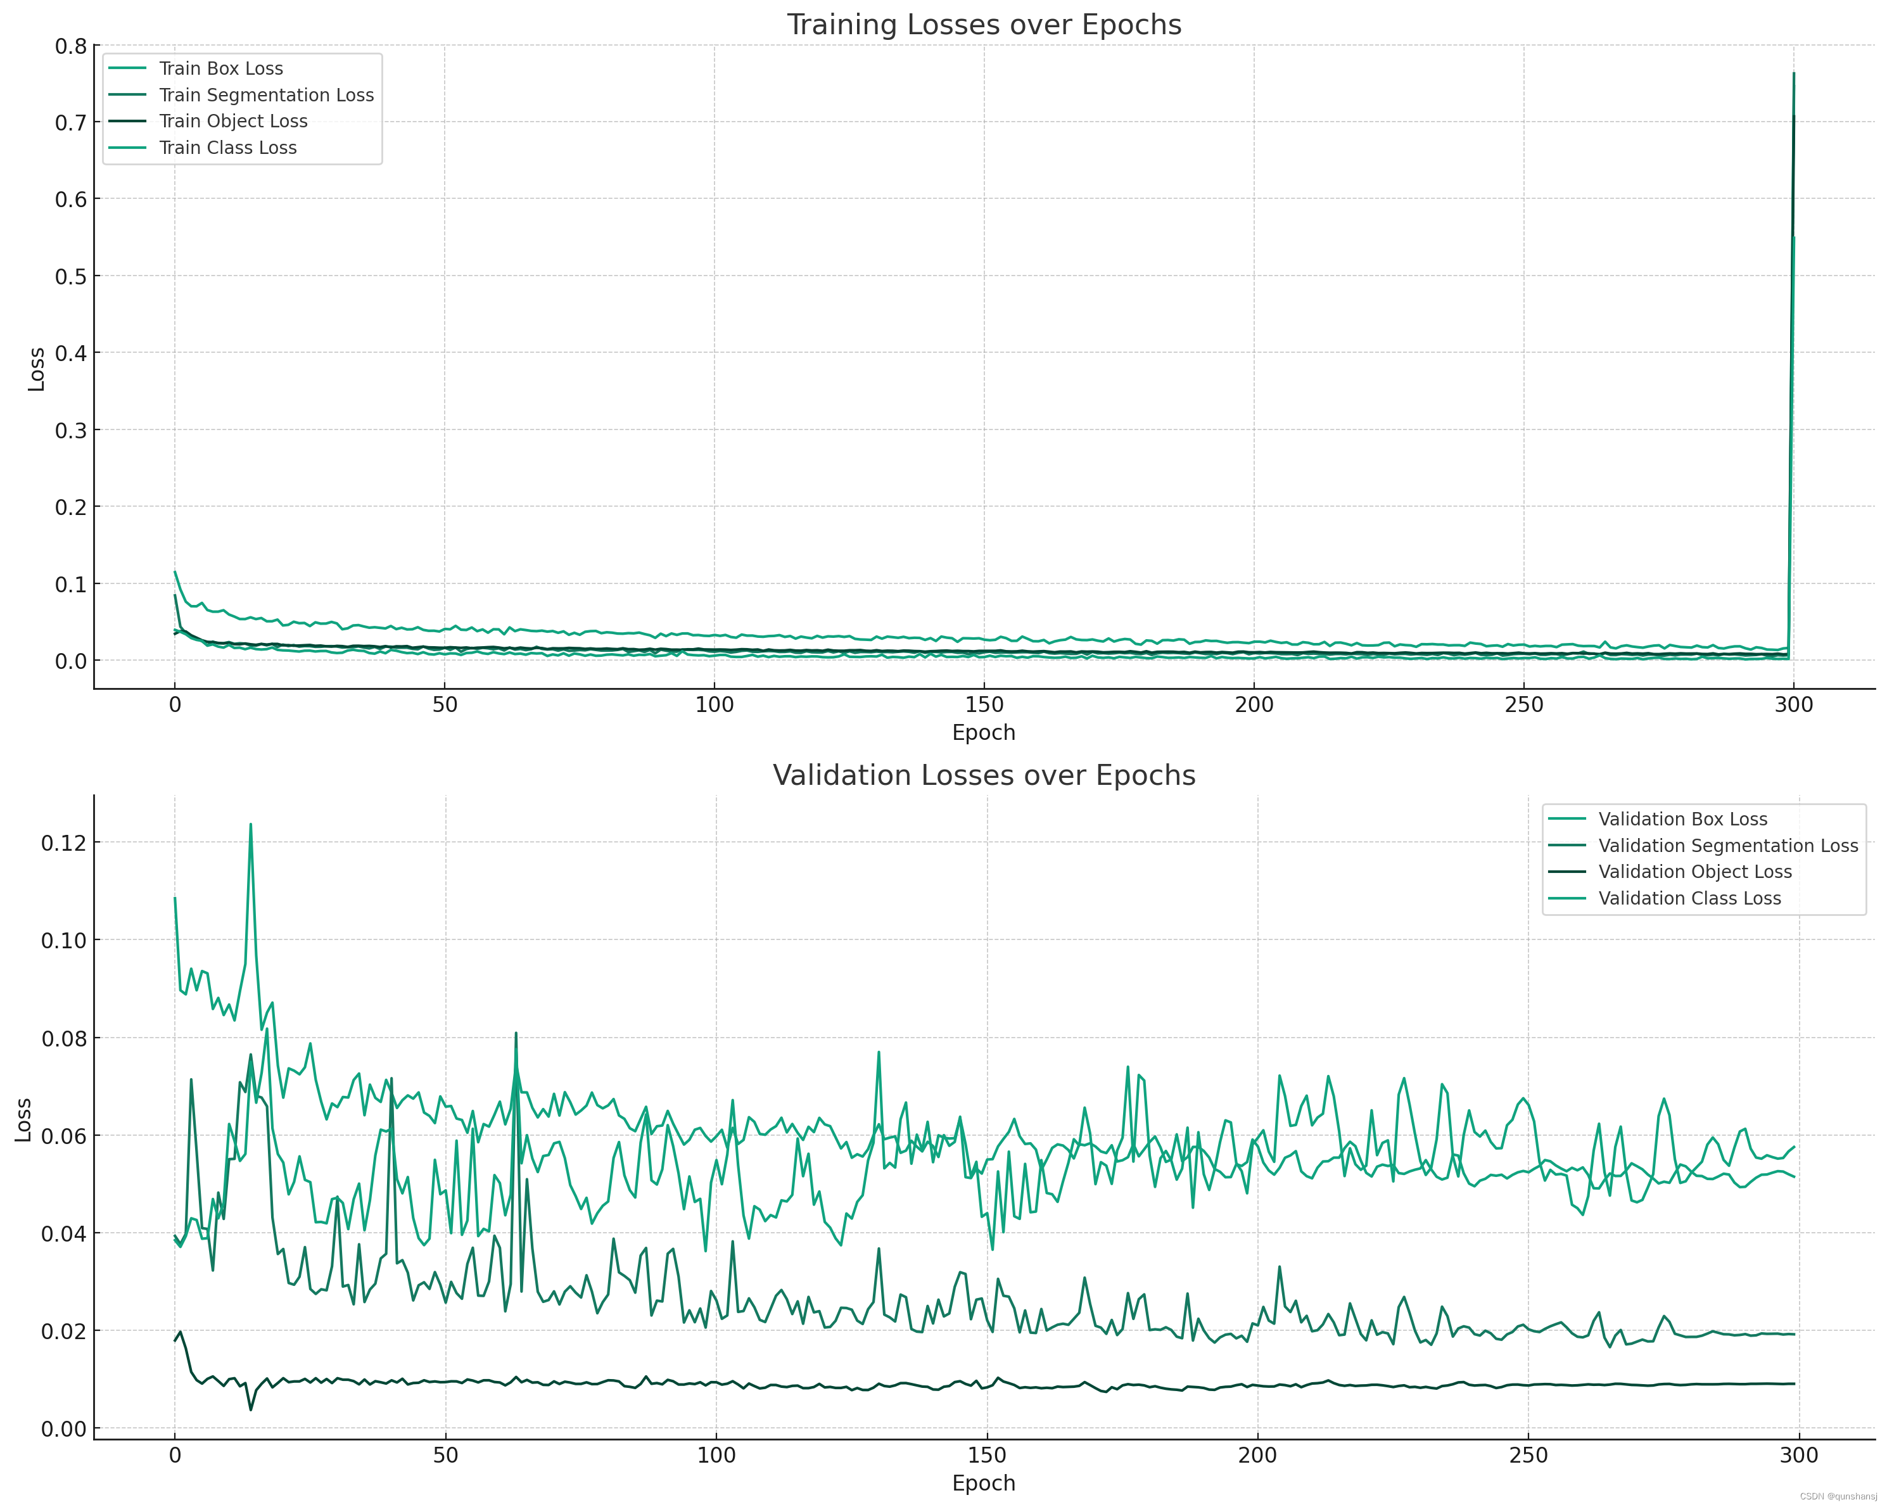Click the 200 tick on the training chart x-axis

pos(1254,706)
